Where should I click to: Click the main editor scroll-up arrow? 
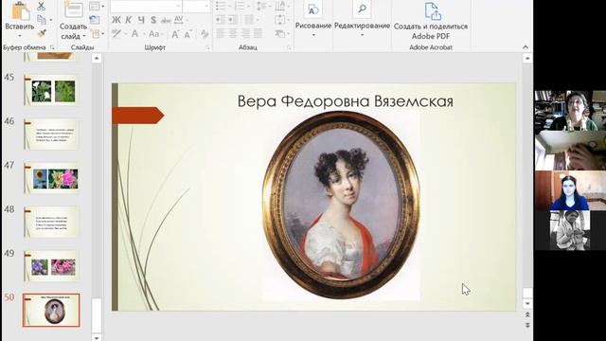click(x=527, y=59)
